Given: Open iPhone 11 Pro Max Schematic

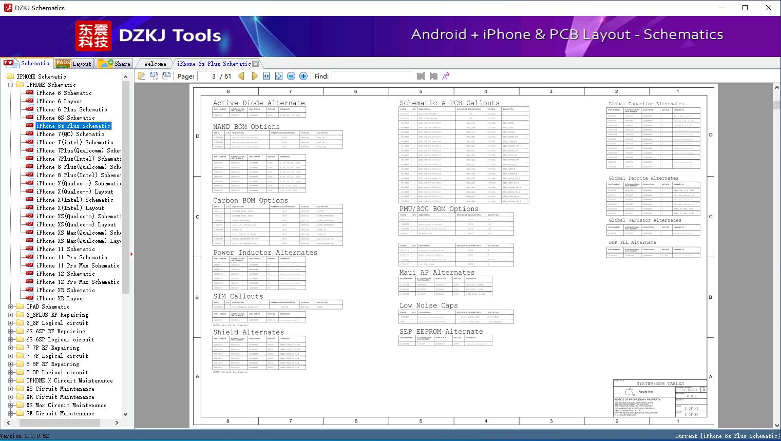Looking at the screenshot, I should click(78, 265).
